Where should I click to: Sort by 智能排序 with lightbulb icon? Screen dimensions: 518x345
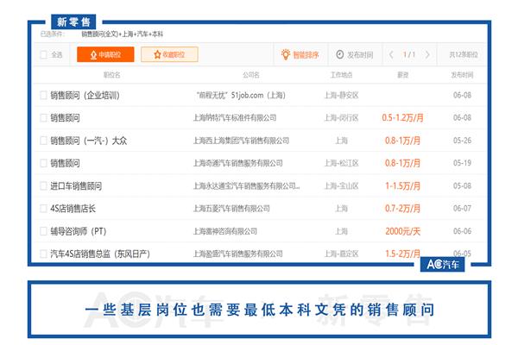tap(300, 54)
